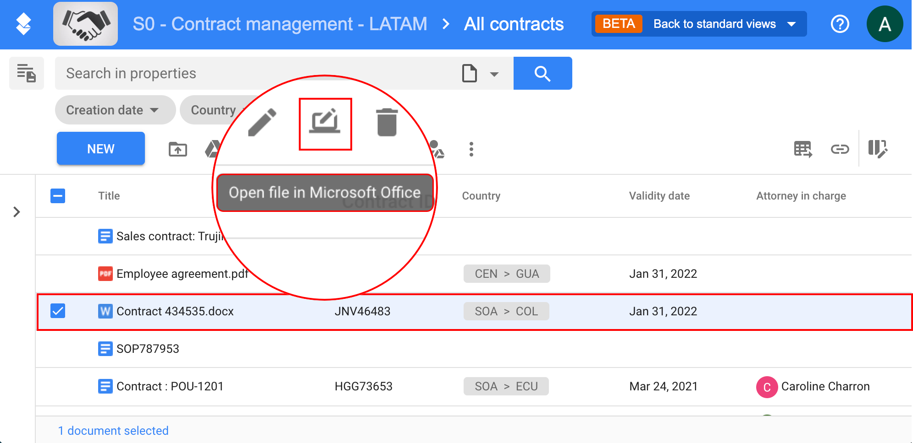This screenshot has height=443, width=913.
Task: Click the pencil edit icon
Action: [x=262, y=123]
